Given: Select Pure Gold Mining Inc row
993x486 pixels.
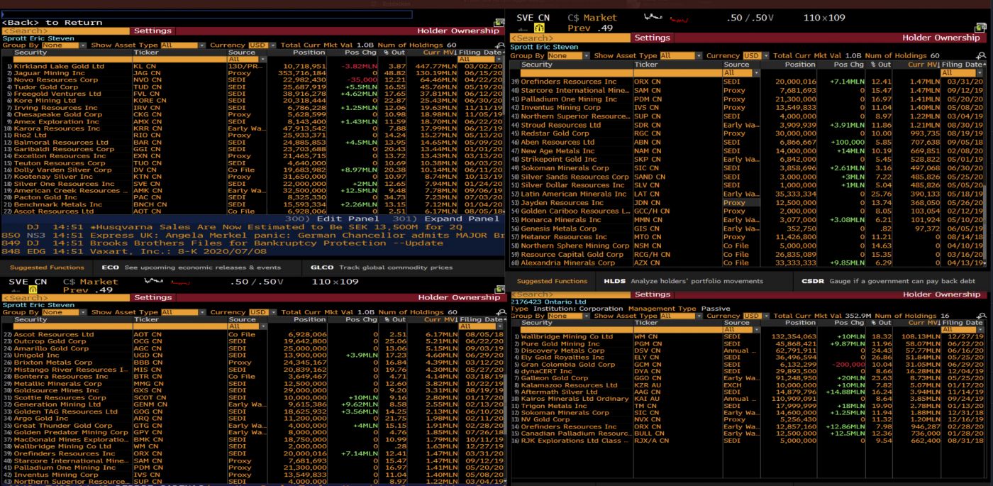Looking at the screenshot, I should [748, 343].
